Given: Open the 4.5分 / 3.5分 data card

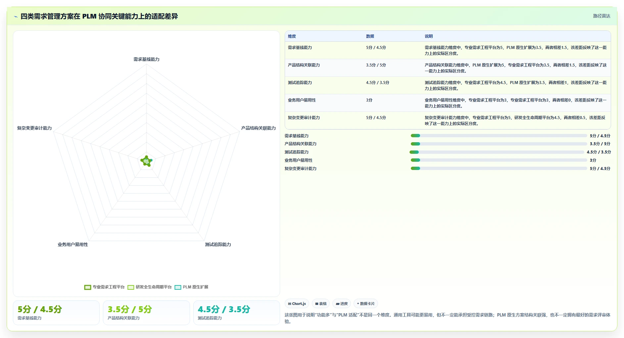Looking at the screenshot, I should [x=237, y=313].
